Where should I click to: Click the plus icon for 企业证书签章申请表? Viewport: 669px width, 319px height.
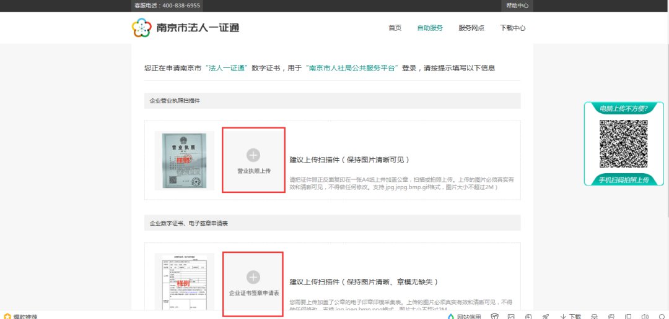[253, 277]
